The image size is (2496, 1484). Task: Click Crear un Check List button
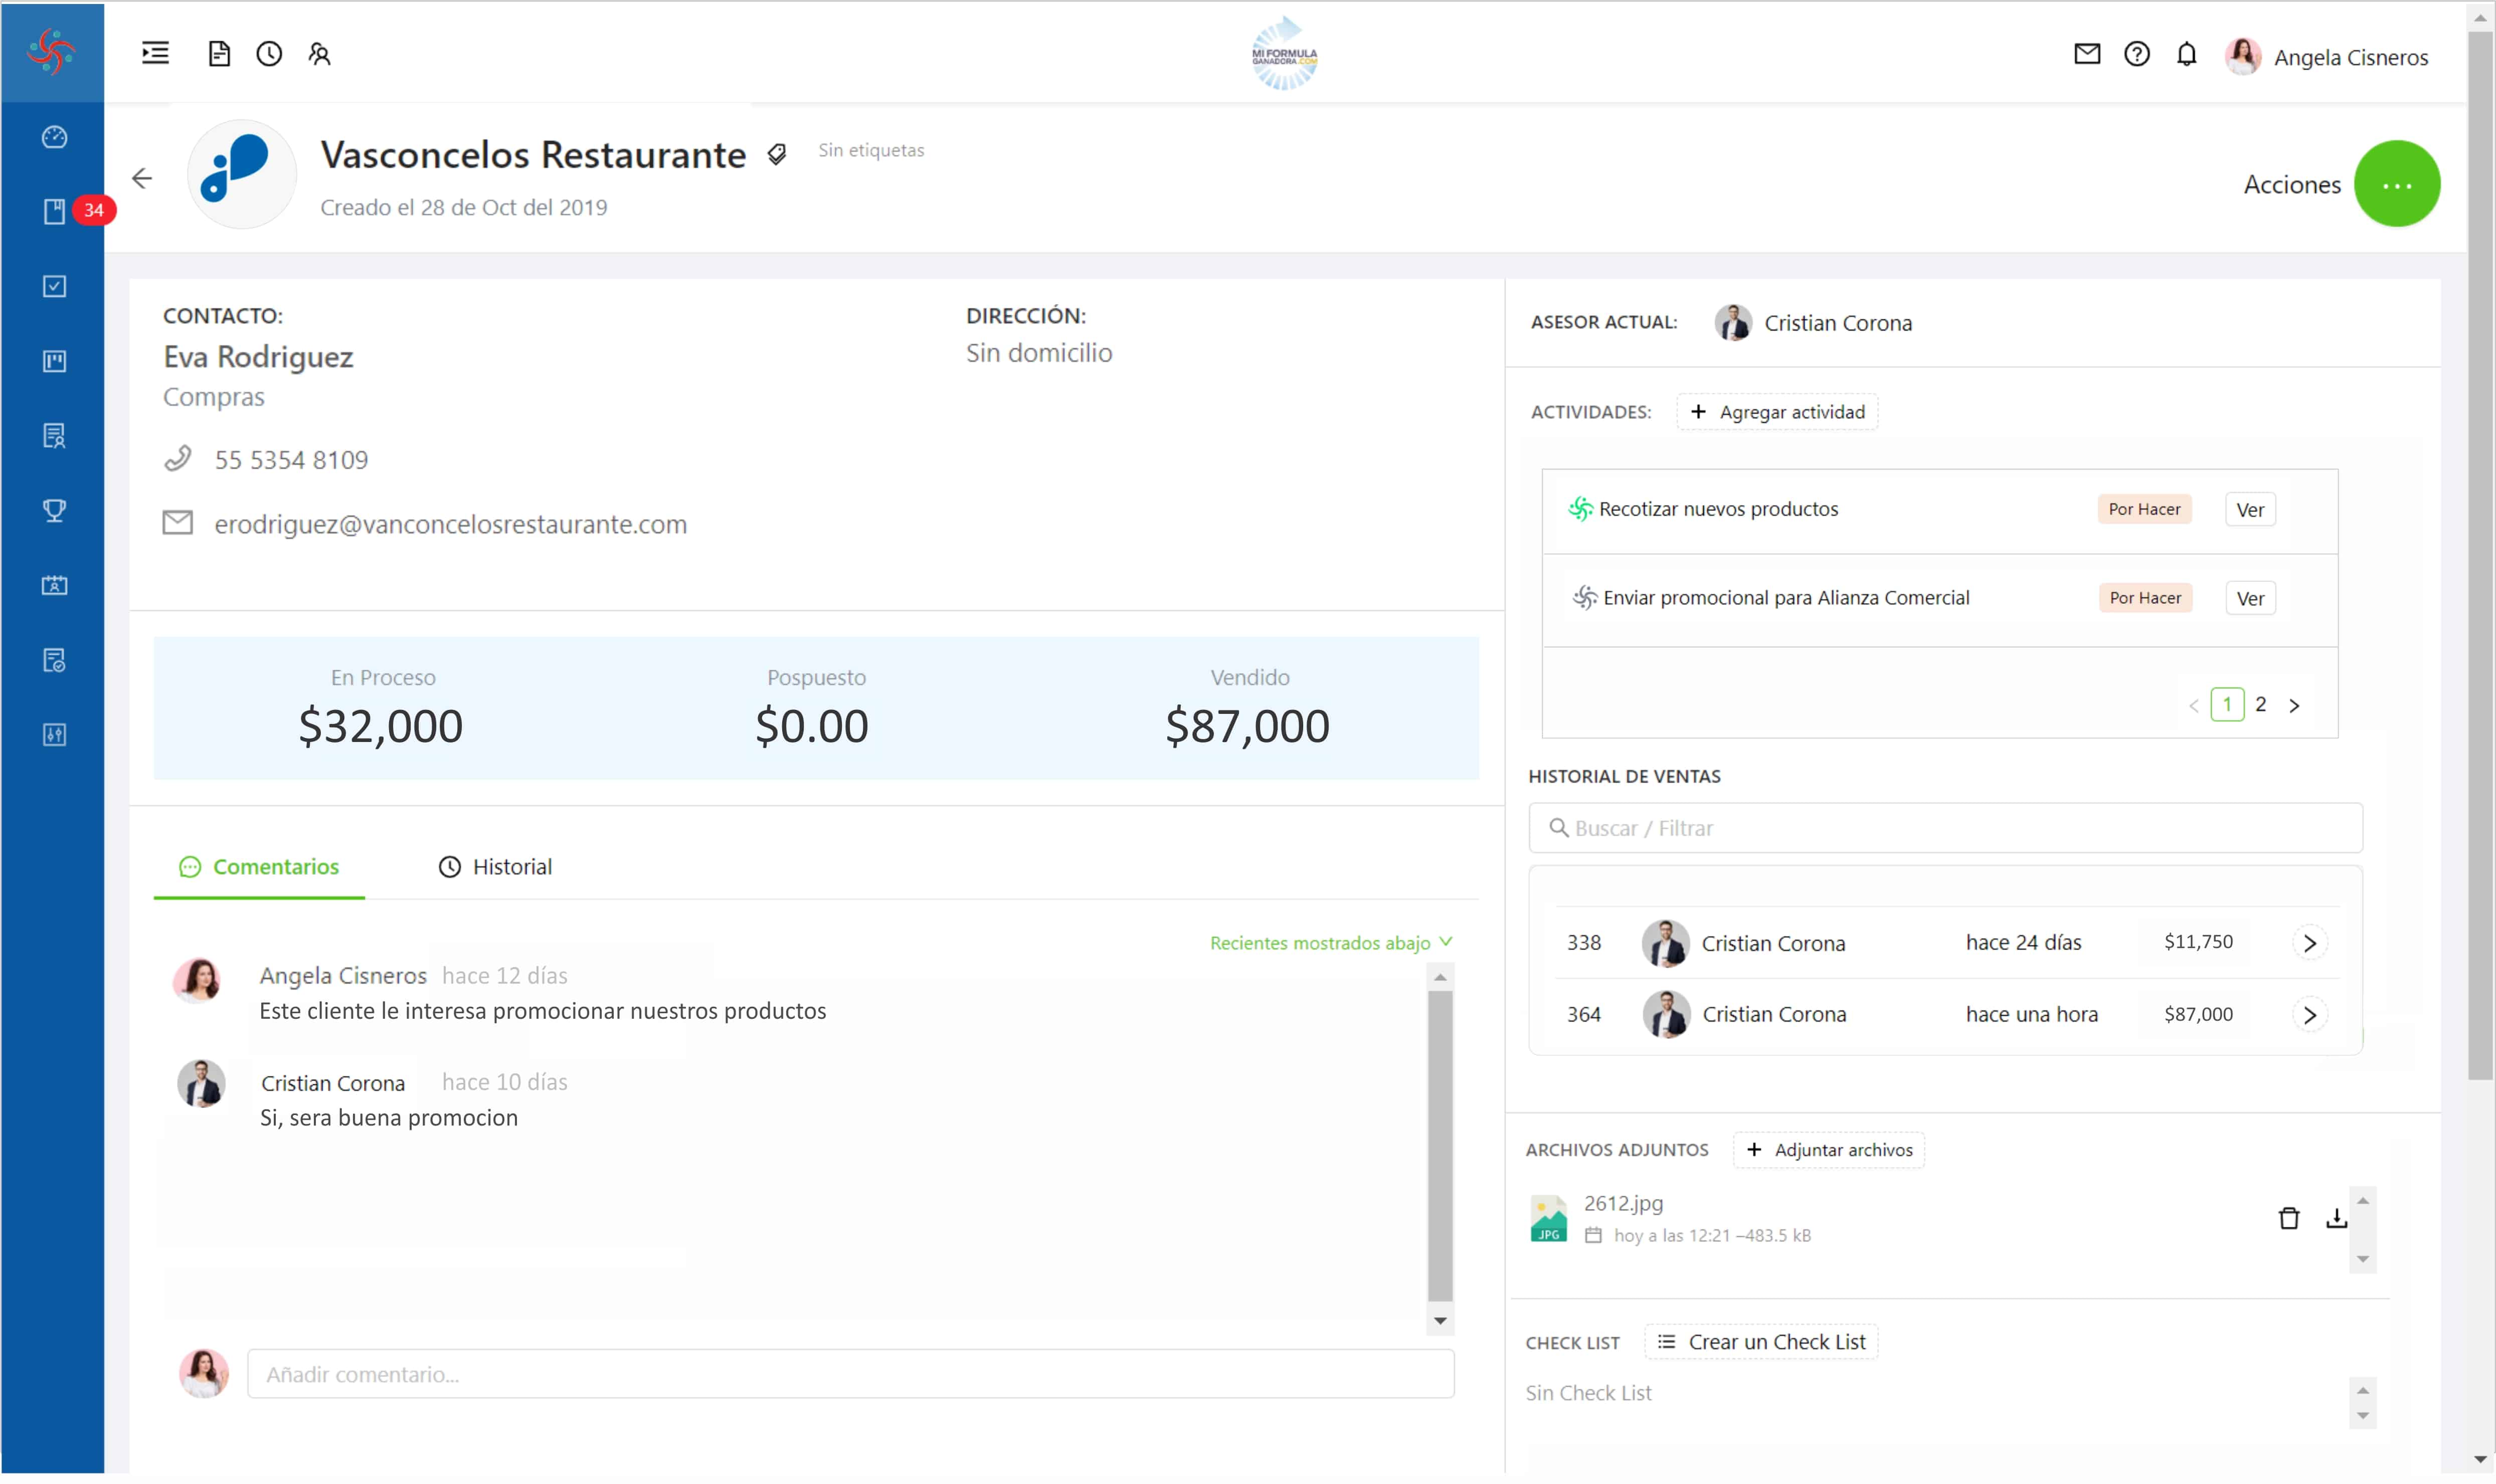coord(1761,1342)
